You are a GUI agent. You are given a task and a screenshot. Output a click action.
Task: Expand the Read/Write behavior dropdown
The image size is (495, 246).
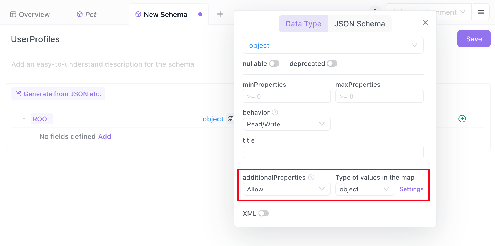[287, 124]
